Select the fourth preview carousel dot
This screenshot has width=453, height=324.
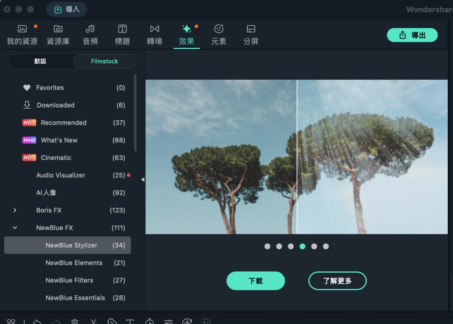[302, 246]
